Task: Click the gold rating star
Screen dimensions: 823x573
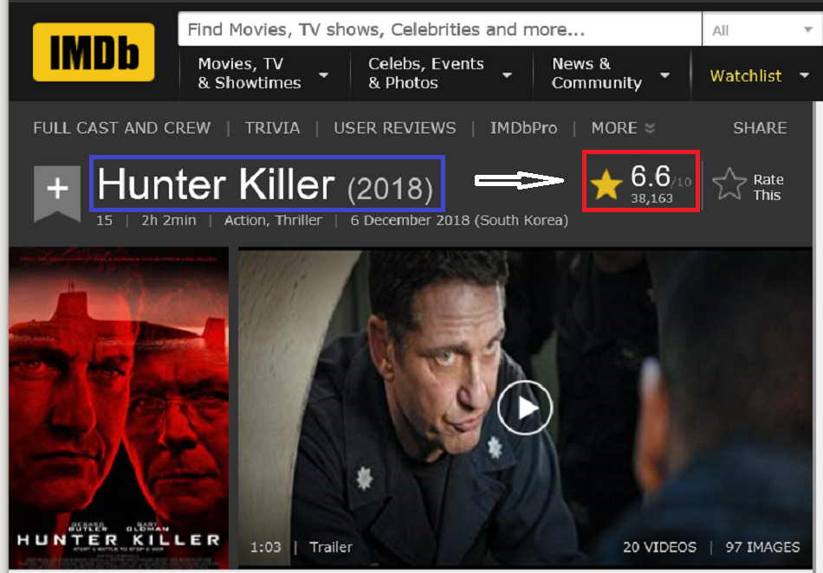Action: click(606, 184)
